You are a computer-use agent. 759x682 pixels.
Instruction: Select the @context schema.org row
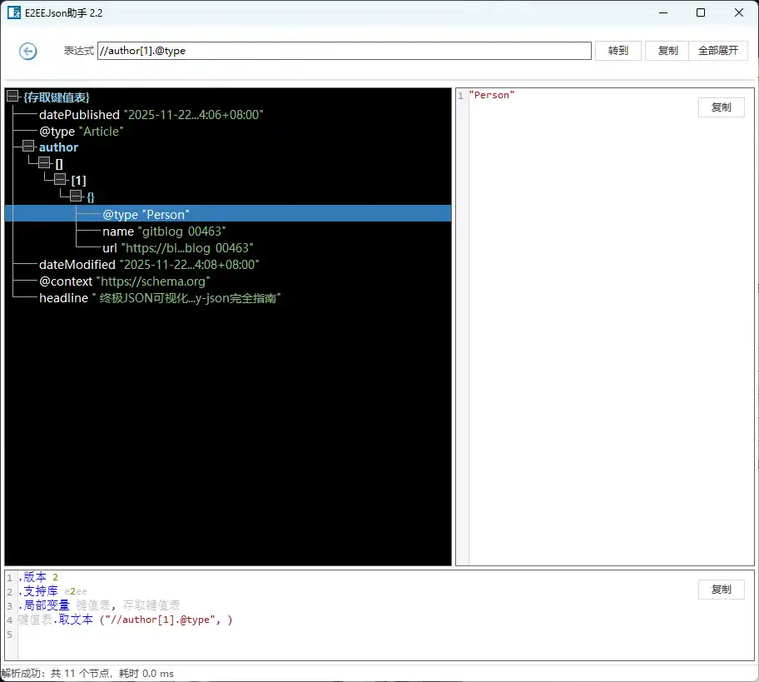coord(124,281)
